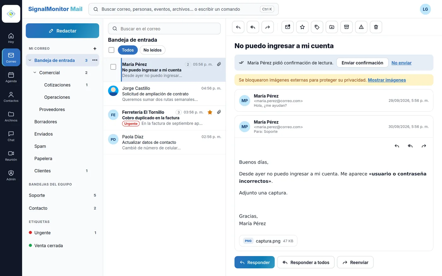
Task: Click the Redactar button
Action: (63, 31)
